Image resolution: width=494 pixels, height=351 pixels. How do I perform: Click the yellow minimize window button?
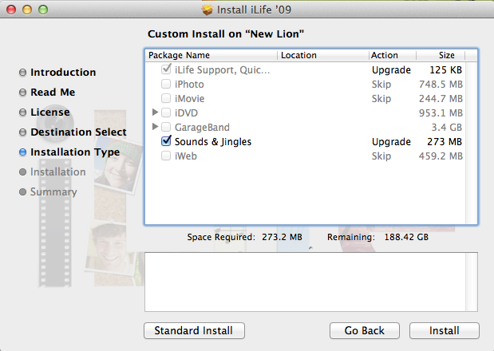click(x=26, y=10)
